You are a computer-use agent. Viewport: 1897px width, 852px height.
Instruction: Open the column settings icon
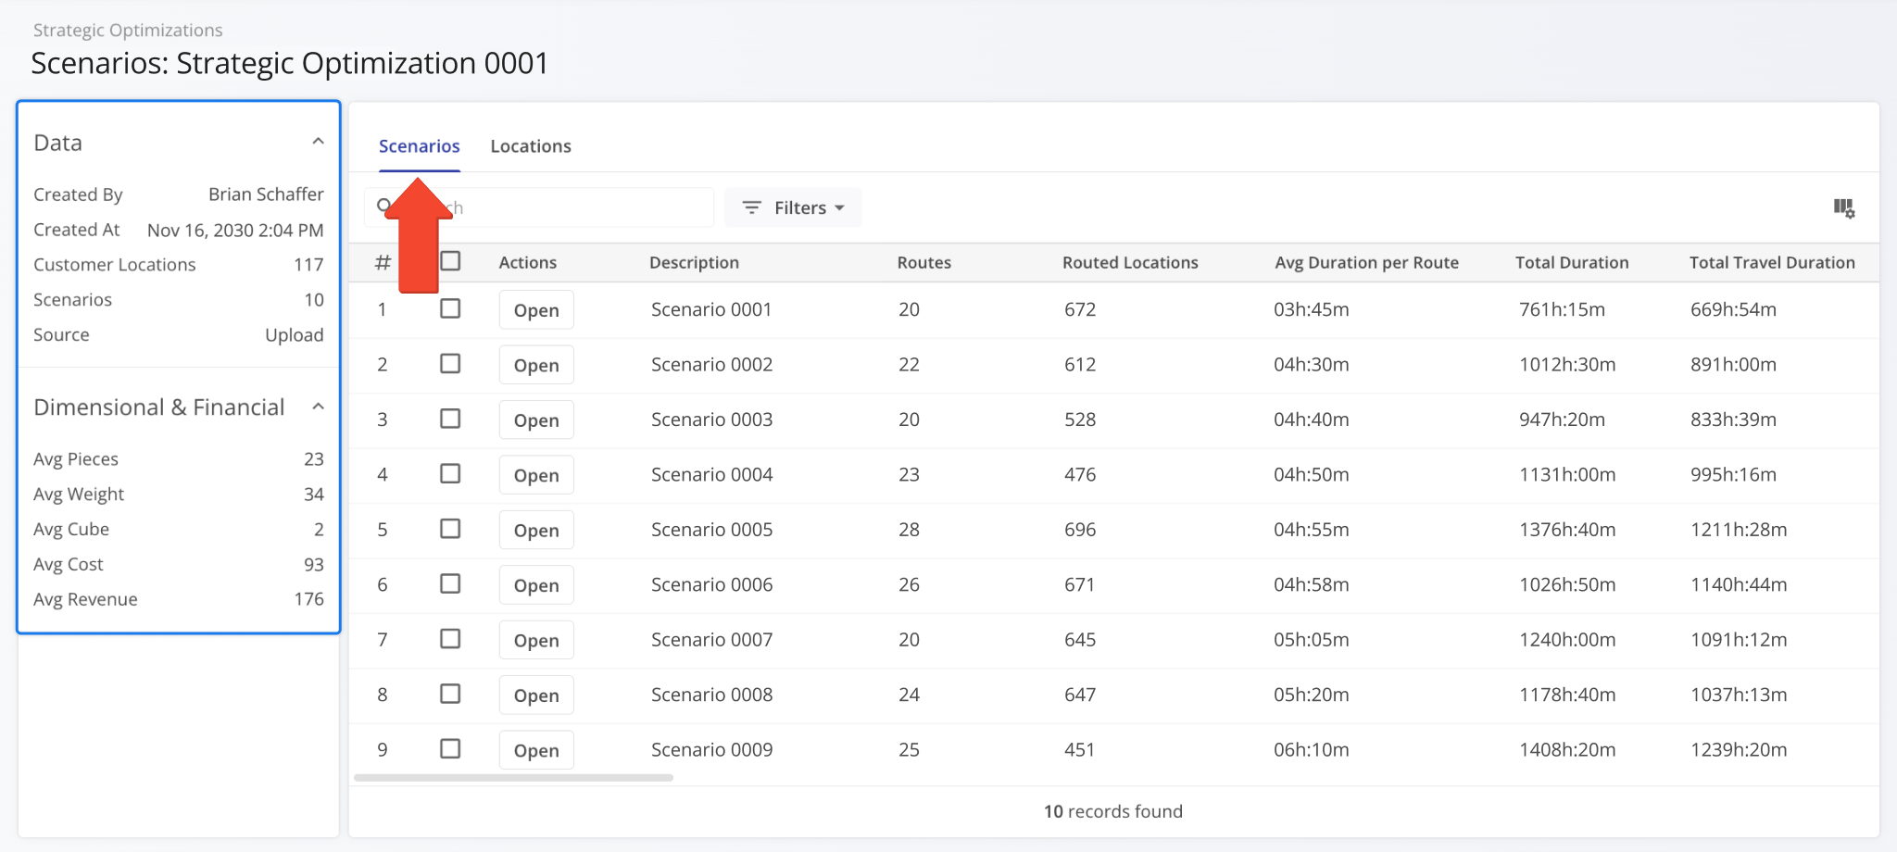[x=1844, y=208]
